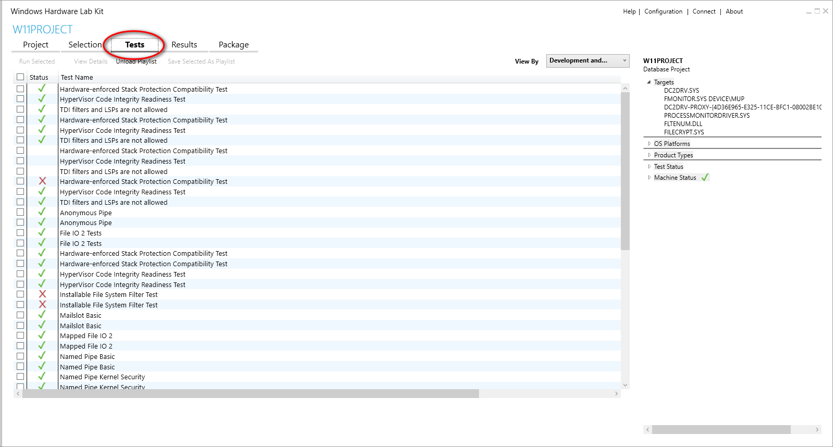Screen dimensions: 833x447
Task: Open the About link
Action: (x=734, y=11)
